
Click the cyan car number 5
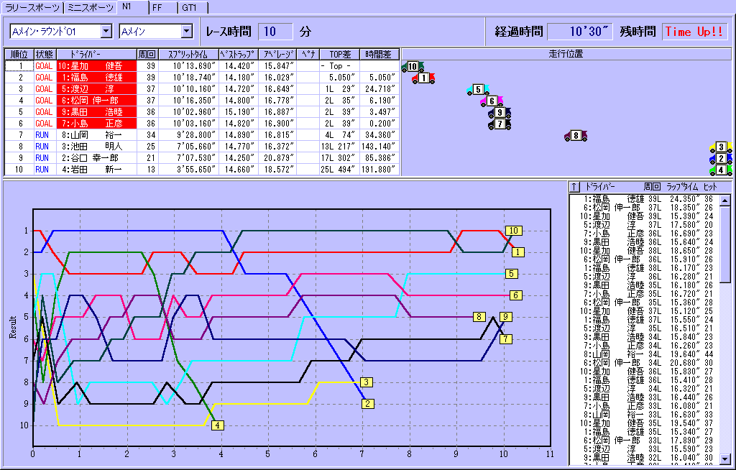[x=477, y=90]
